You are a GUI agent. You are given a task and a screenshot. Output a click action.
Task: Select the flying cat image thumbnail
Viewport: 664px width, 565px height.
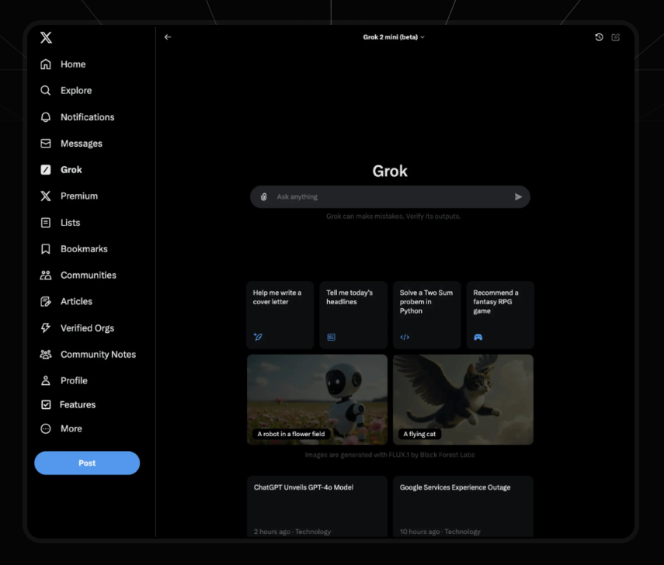coord(463,399)
